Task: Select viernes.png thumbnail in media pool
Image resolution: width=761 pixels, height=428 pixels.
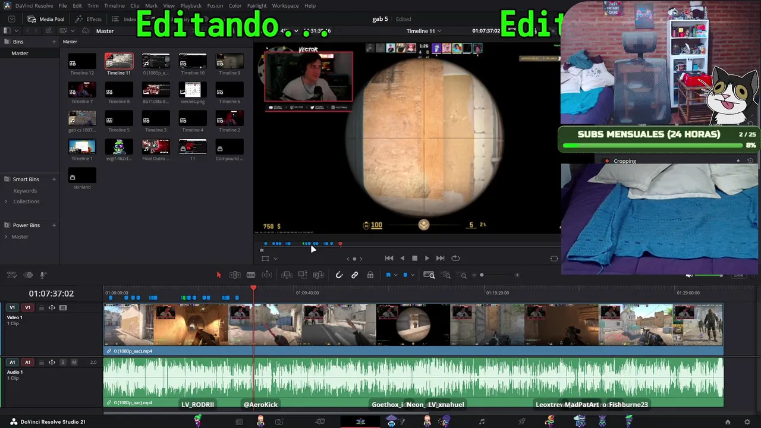Action: (193, 89)
